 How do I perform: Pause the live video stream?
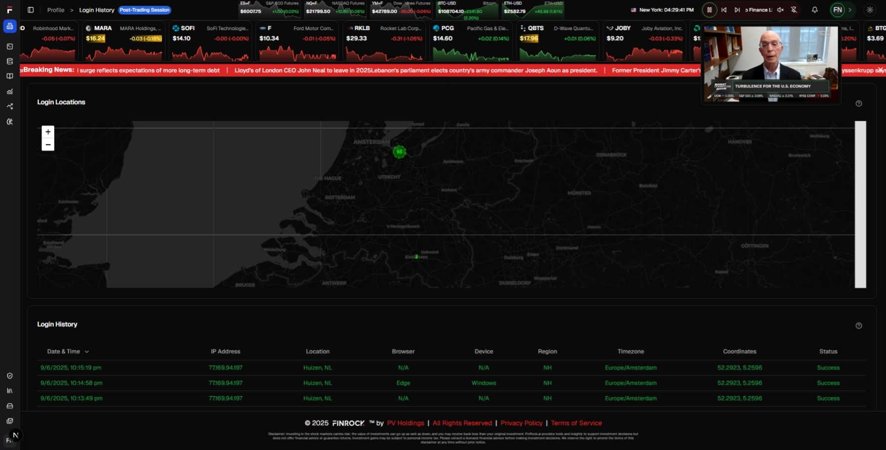[x=709, y=10]
